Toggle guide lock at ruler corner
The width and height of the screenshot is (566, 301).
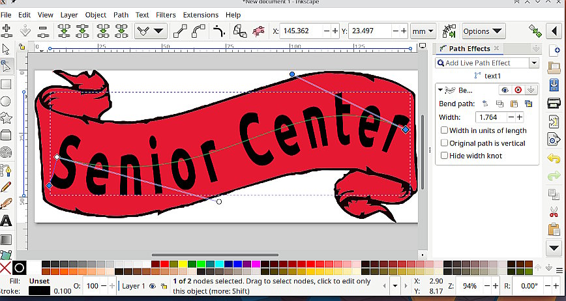tap(22, 47)
